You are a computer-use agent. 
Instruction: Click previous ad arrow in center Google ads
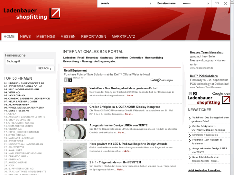click(66, 80)
